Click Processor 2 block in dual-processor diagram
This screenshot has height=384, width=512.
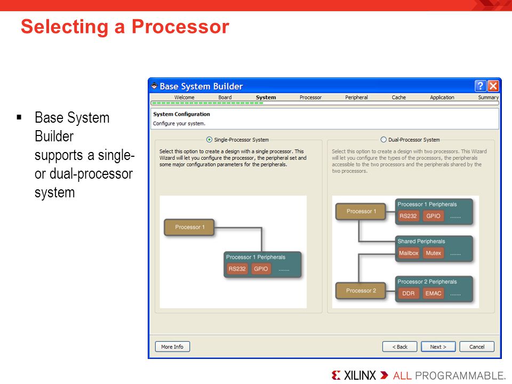[361, 291]
